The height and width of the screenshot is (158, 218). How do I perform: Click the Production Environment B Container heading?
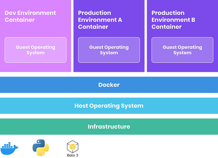click(173, 20)
